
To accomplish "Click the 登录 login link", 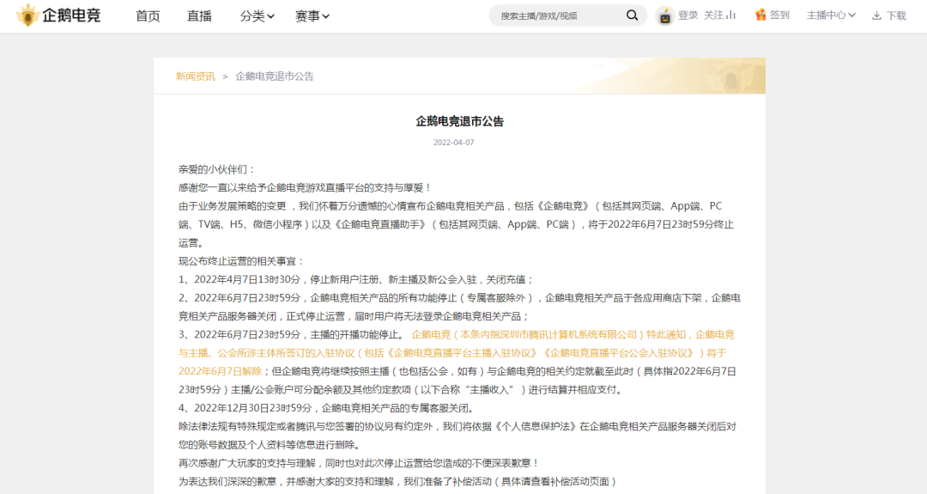I will (x=688, y=15).
